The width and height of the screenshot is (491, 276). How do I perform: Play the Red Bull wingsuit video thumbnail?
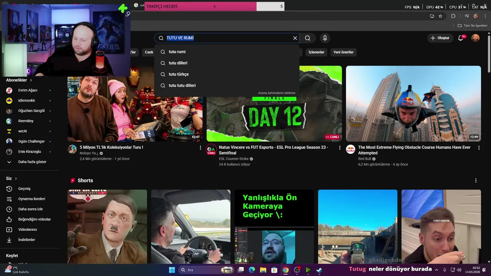point(414,103)
